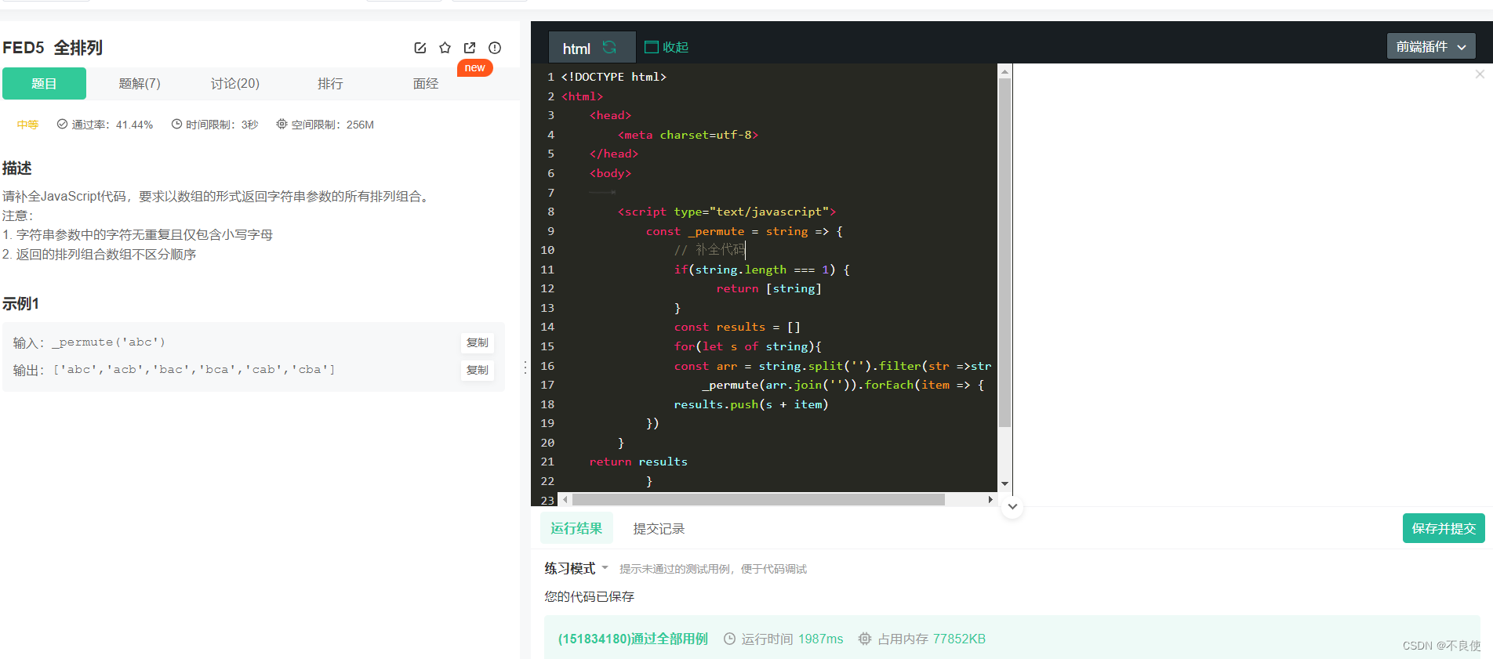Copy the example input with 复制

pos(478,342)
